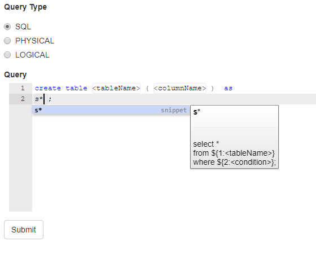Click line number 2 in the gutter

23,99
